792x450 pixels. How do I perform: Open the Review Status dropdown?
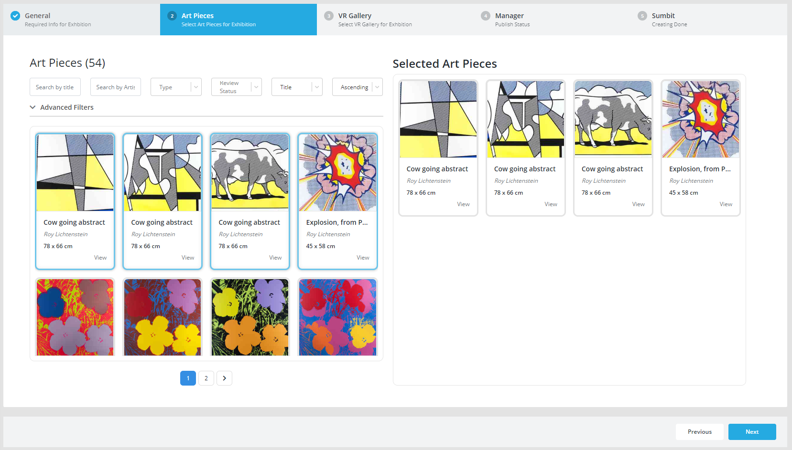point(237,87)
